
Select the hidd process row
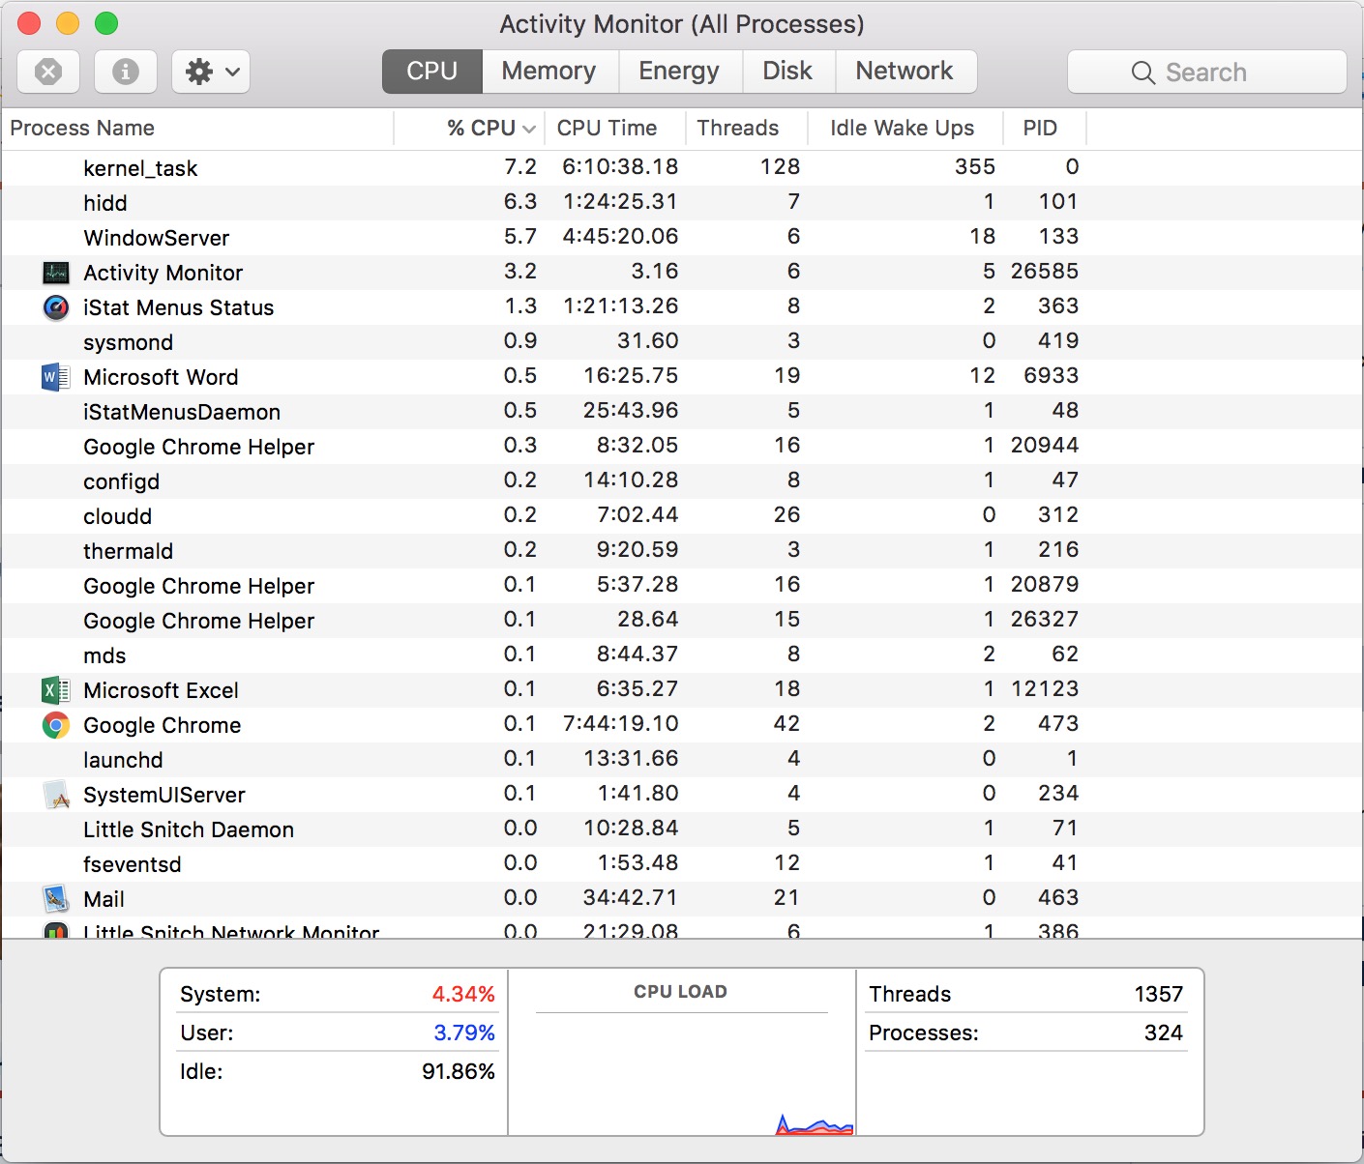point(682,203)
